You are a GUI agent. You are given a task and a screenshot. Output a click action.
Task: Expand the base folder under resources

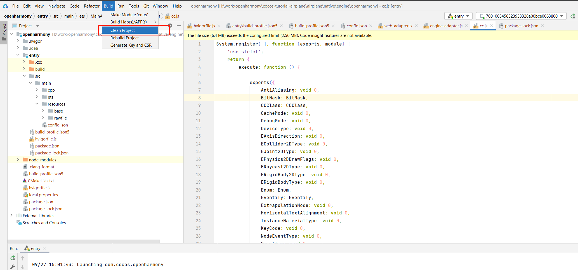(x=43, y=111)
